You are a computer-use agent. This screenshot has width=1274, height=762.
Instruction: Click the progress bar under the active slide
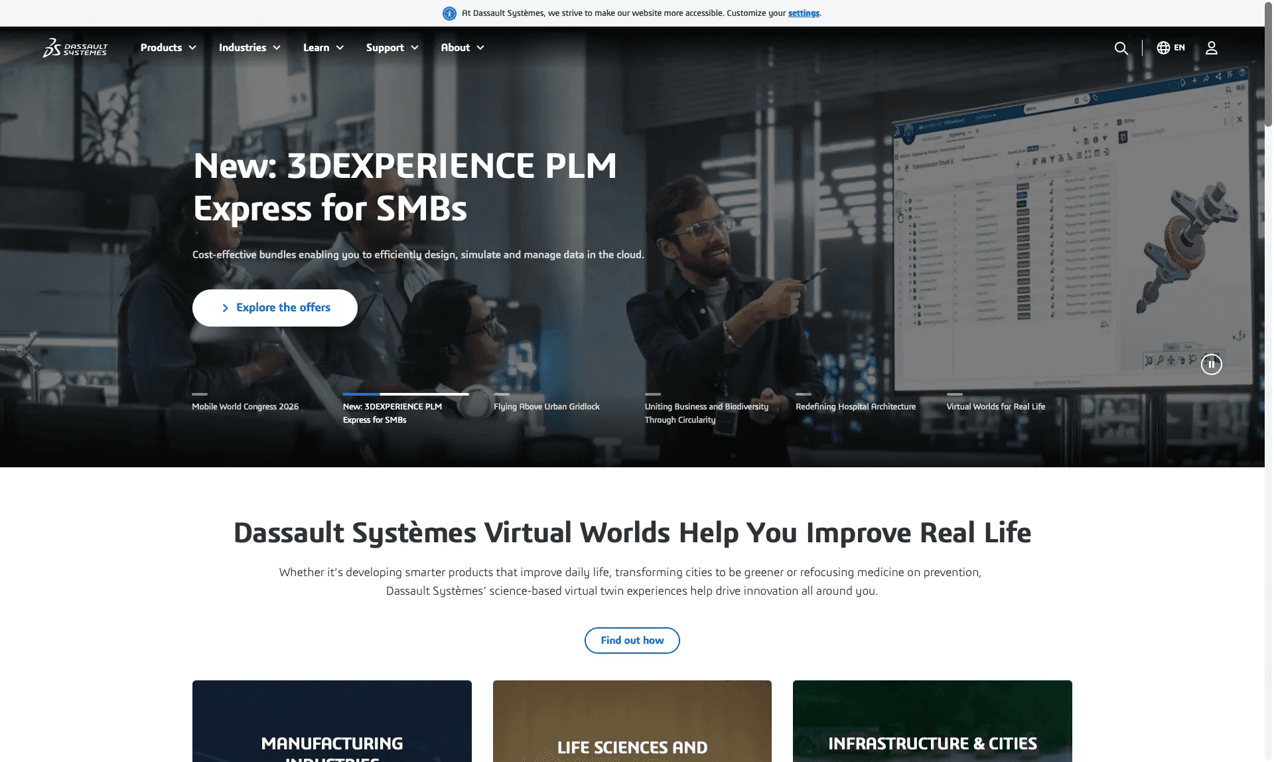[x=405, y=394]
